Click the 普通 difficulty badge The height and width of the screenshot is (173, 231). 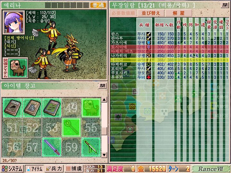pyautogui.click(x=98, y=5)
